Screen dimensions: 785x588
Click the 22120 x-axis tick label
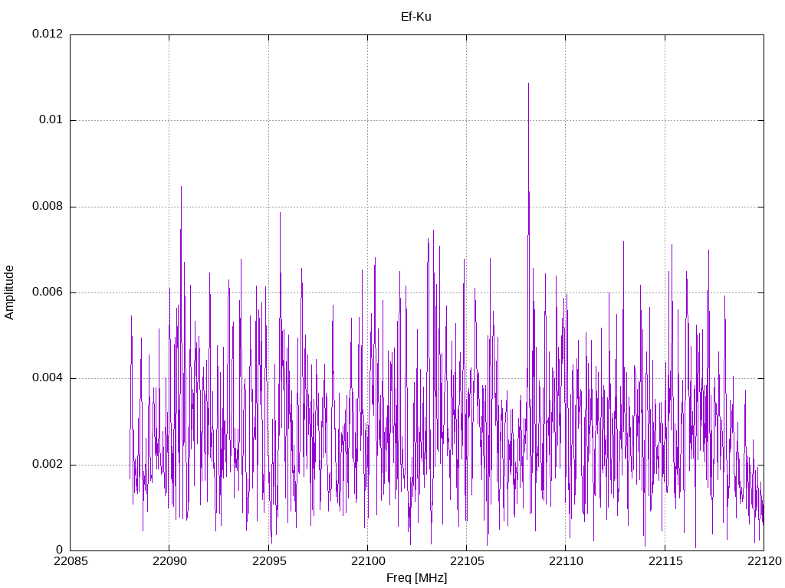[x=764, y=561]
